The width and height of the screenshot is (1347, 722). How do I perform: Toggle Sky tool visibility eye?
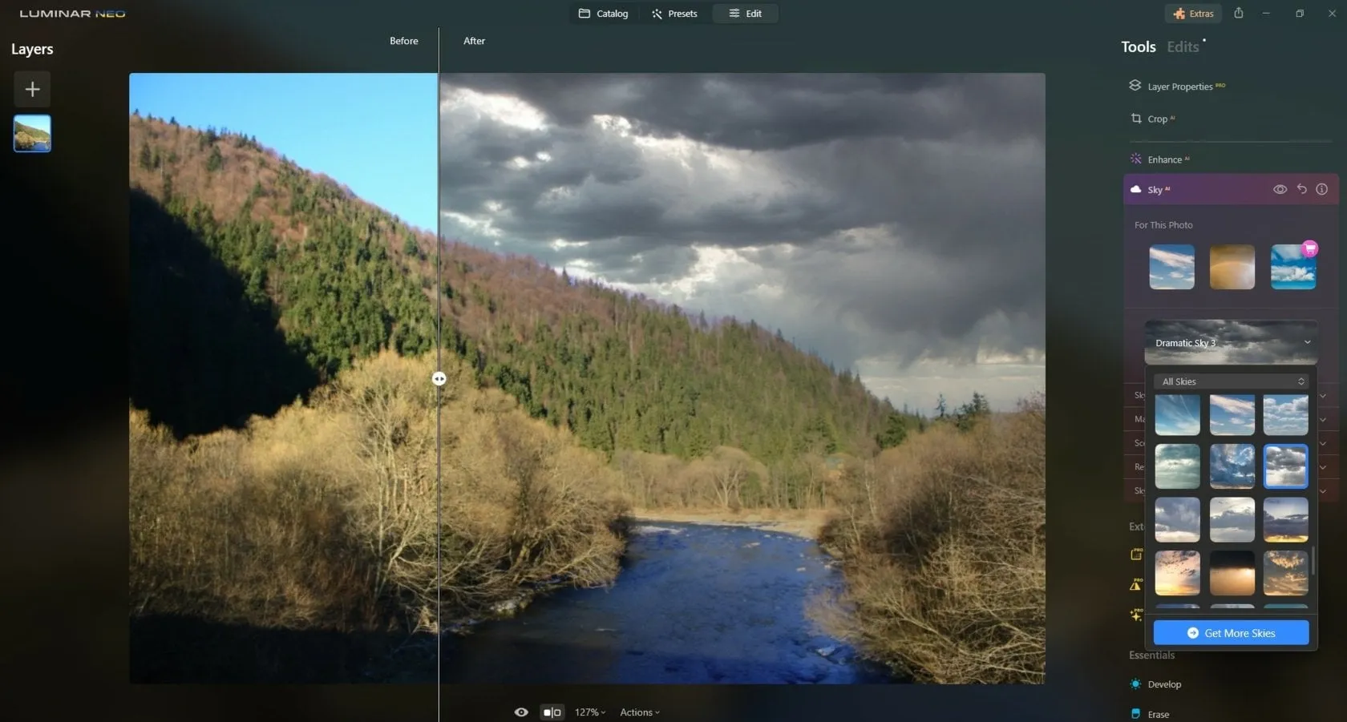coord(1280,190)
